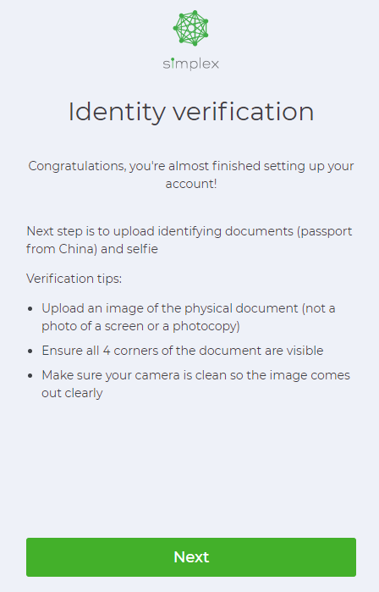This screenshot has width=379, height=592.
Task: Click the simplex wordmark under the logo
Action: [x=191, y=64]
